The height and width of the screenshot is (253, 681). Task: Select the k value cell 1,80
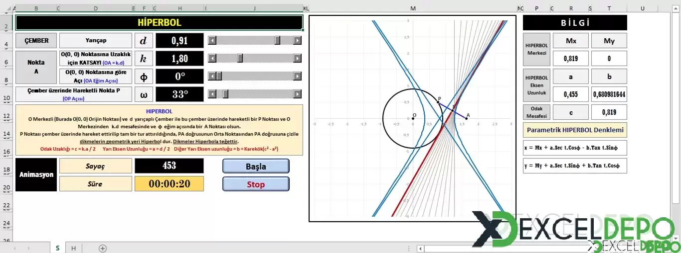click(x=179, y=59)
